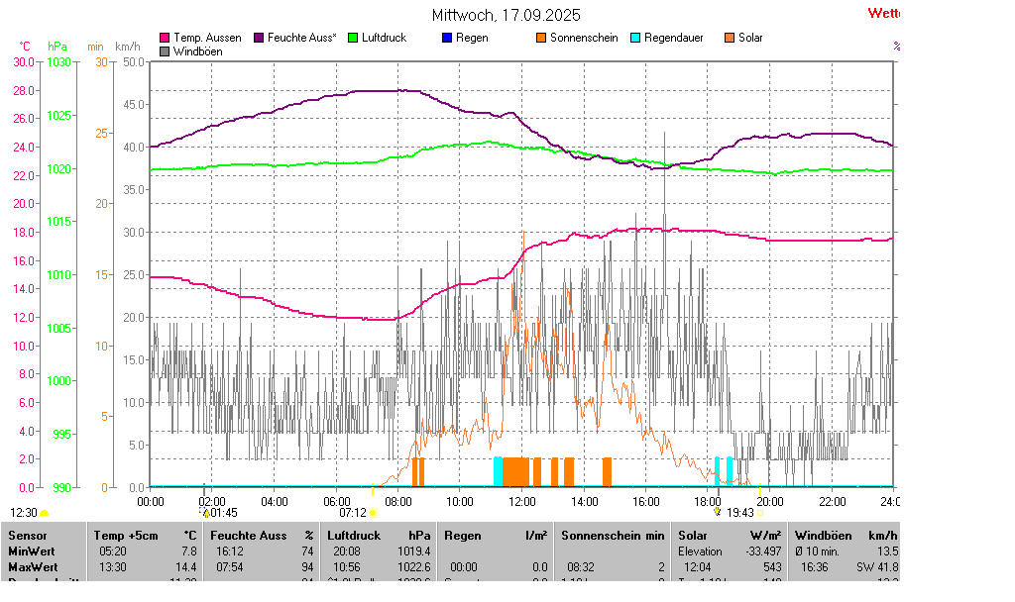Image resolution: width=1015 pixels, height=602 pixels.
Task: Click the moonrise icon beside 01:45
Action: click(x=205, y=513)
